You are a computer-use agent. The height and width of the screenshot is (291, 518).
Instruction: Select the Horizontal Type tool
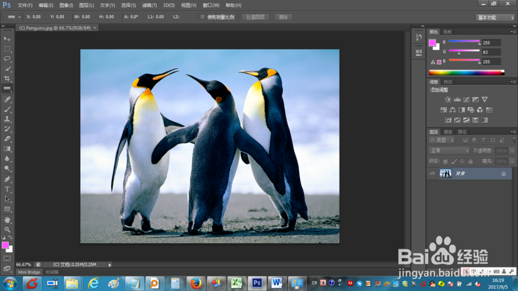coord(7,189)
